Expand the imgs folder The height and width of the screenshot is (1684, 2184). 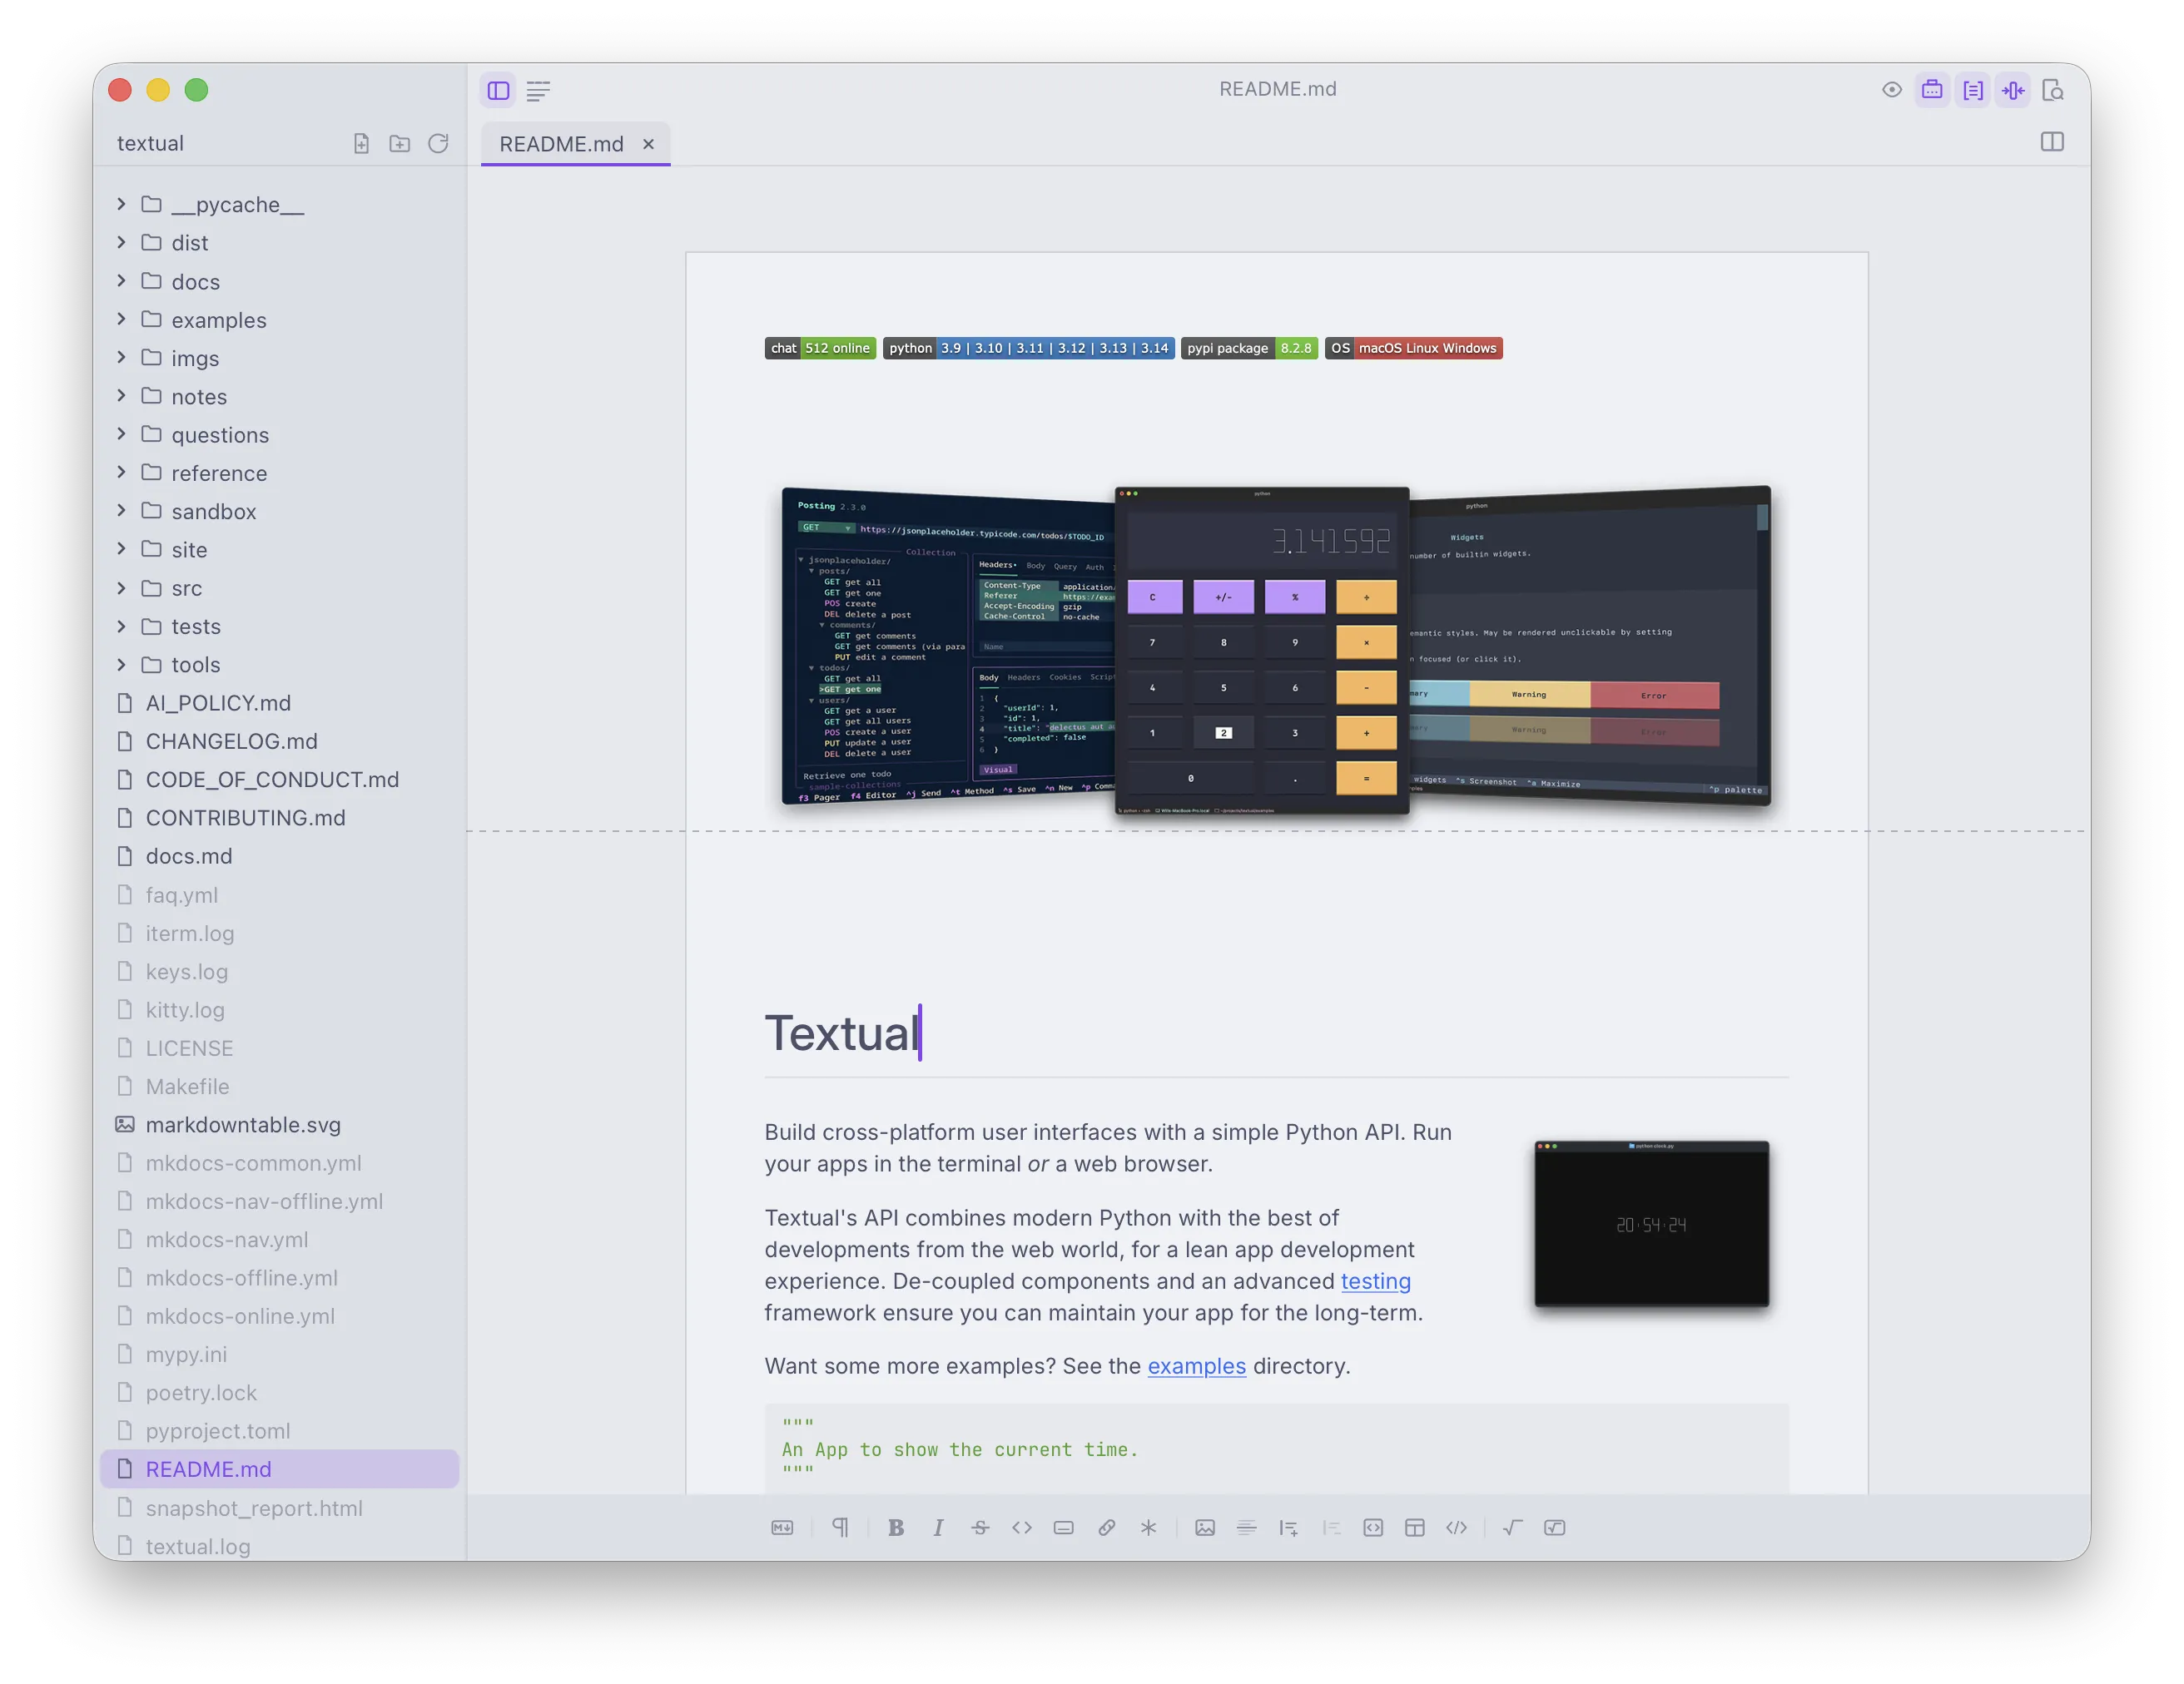pos(121,357)
